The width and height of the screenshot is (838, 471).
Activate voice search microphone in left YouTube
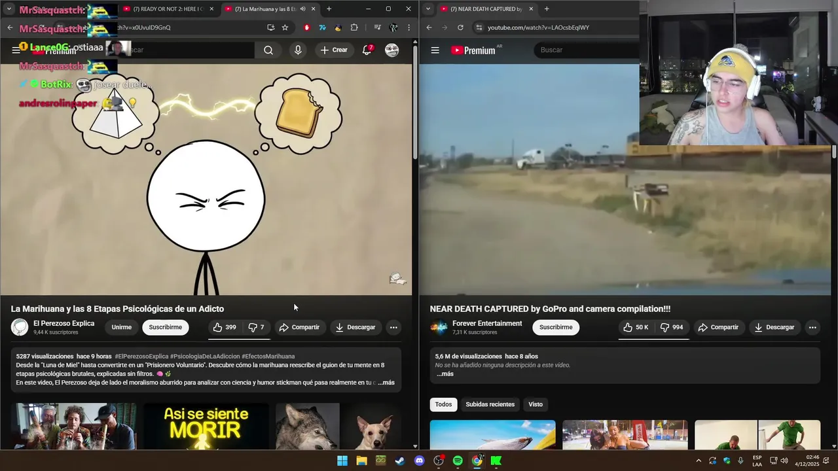[x=298, y=50]
